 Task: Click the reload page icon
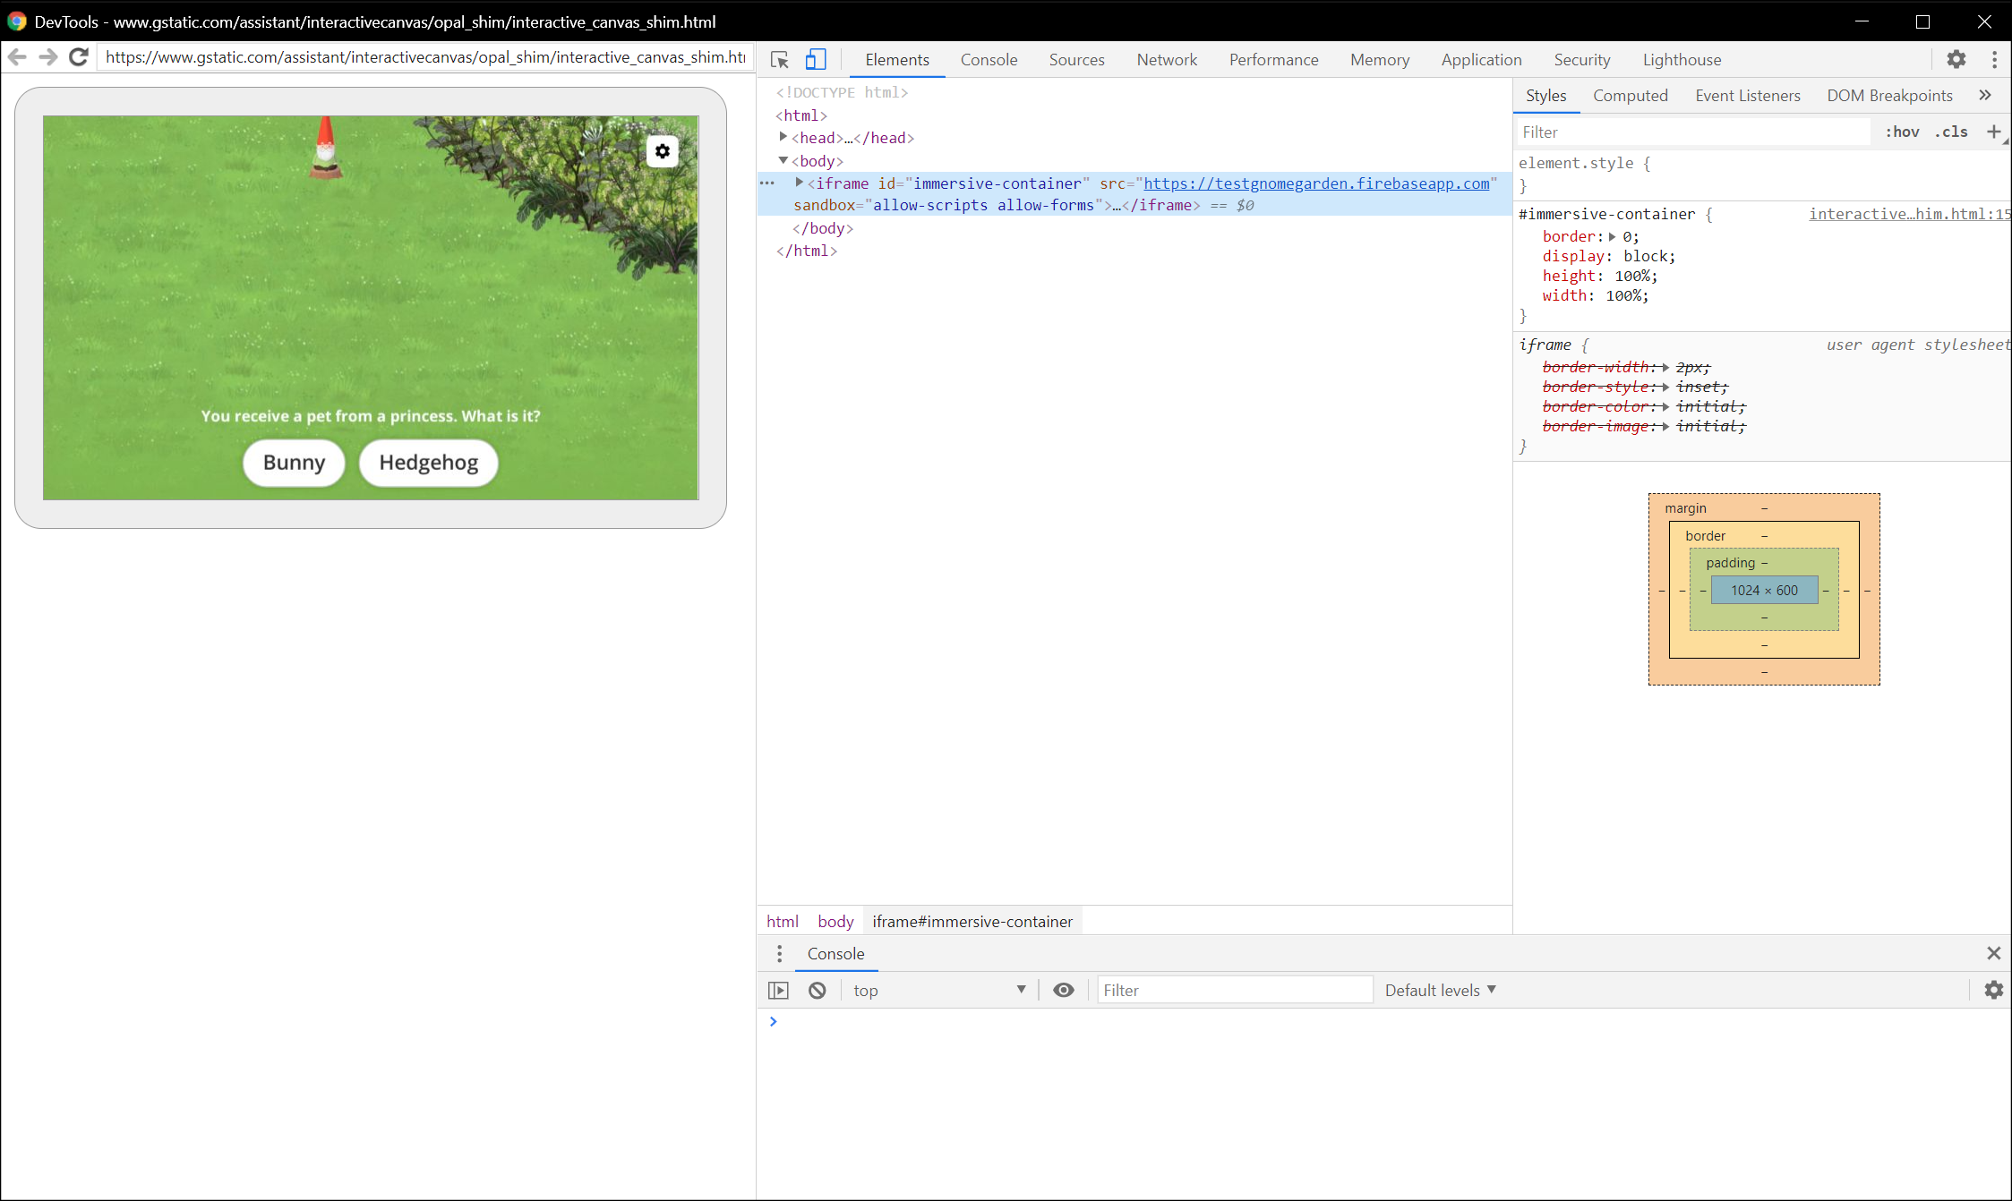point(79,57)
